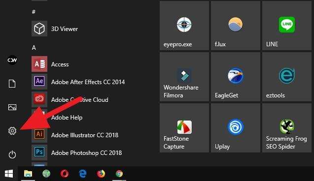
Task: Open File Explorer from the taskbar
Action: tap(28, 174)
